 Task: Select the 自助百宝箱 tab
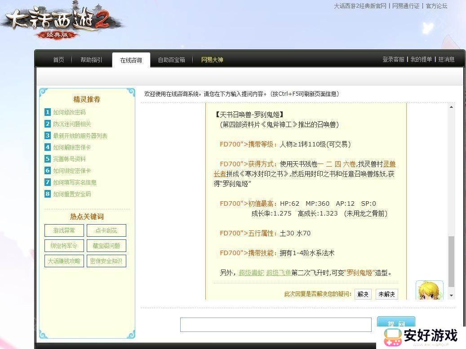point(171,60)
